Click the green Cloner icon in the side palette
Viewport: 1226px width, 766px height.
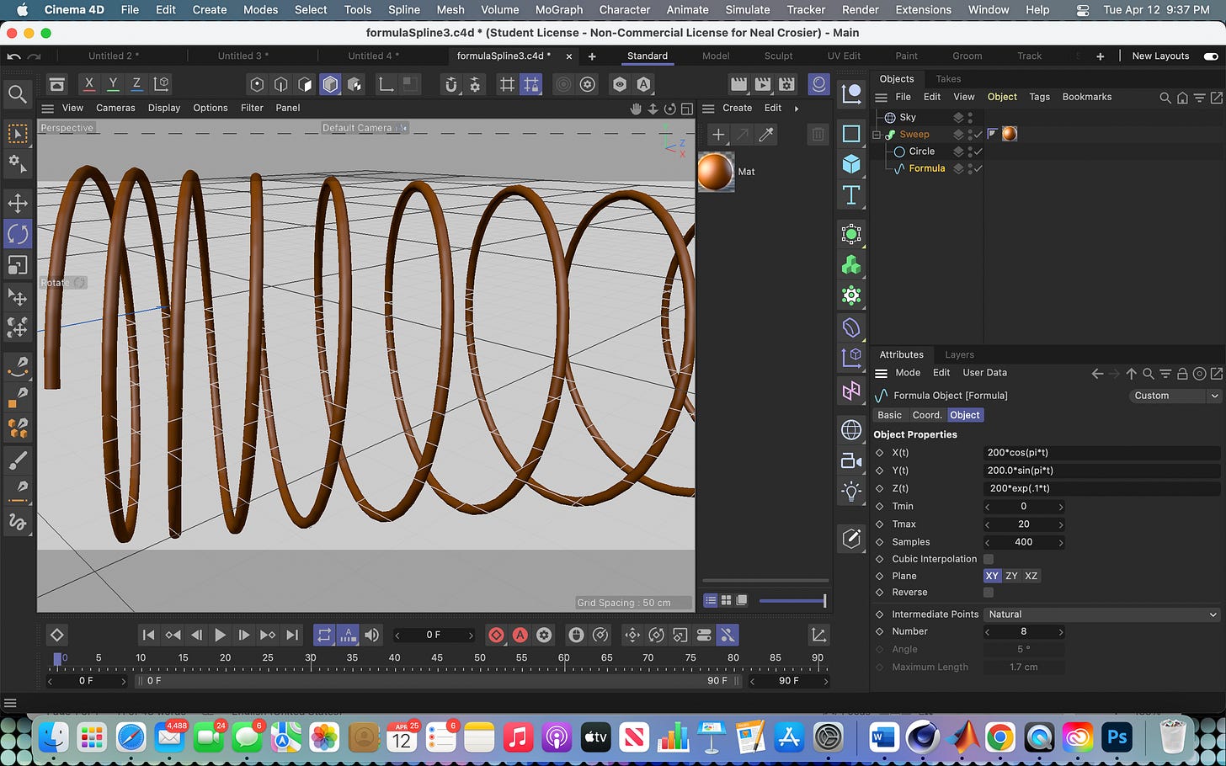851,264
